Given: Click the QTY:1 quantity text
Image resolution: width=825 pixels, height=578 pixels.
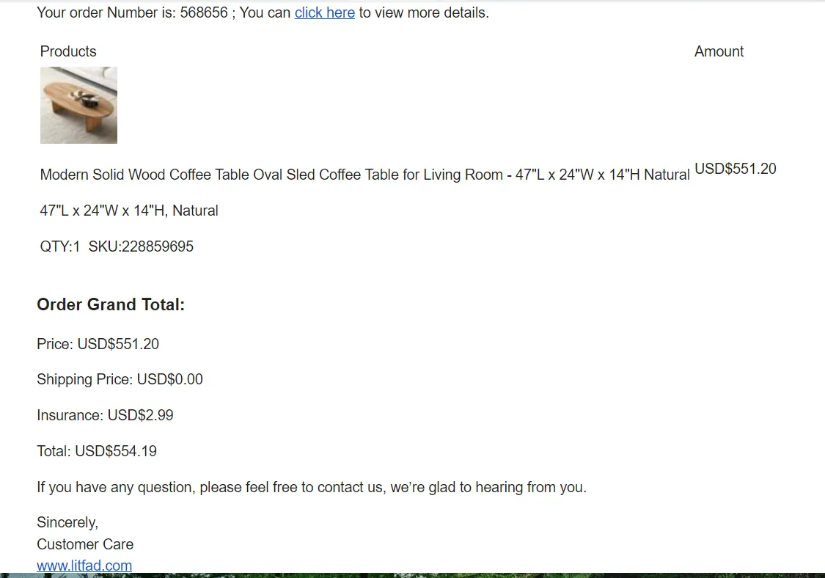Looking at the screenshot, I should [60, 246].
